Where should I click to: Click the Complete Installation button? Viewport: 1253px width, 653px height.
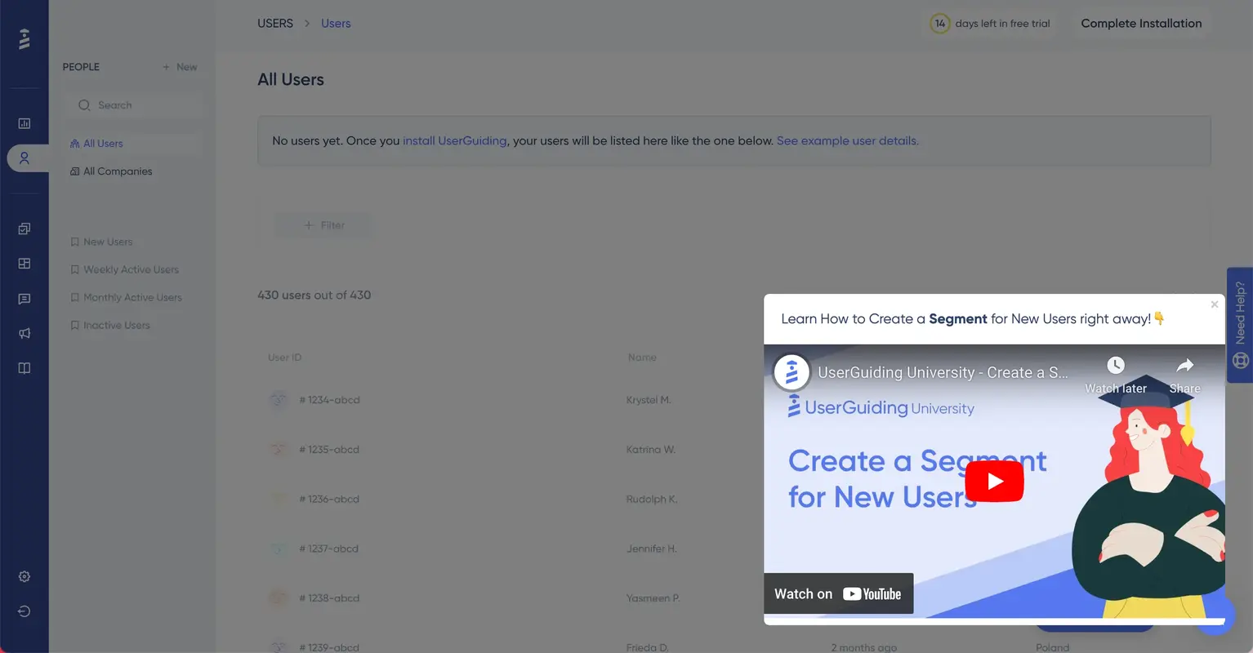point(1141,24)
